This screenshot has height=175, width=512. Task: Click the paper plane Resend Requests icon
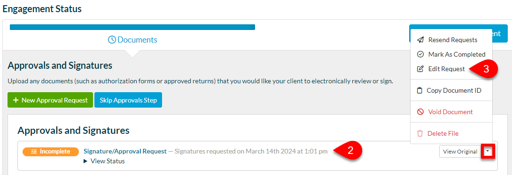tap(420, 40)
